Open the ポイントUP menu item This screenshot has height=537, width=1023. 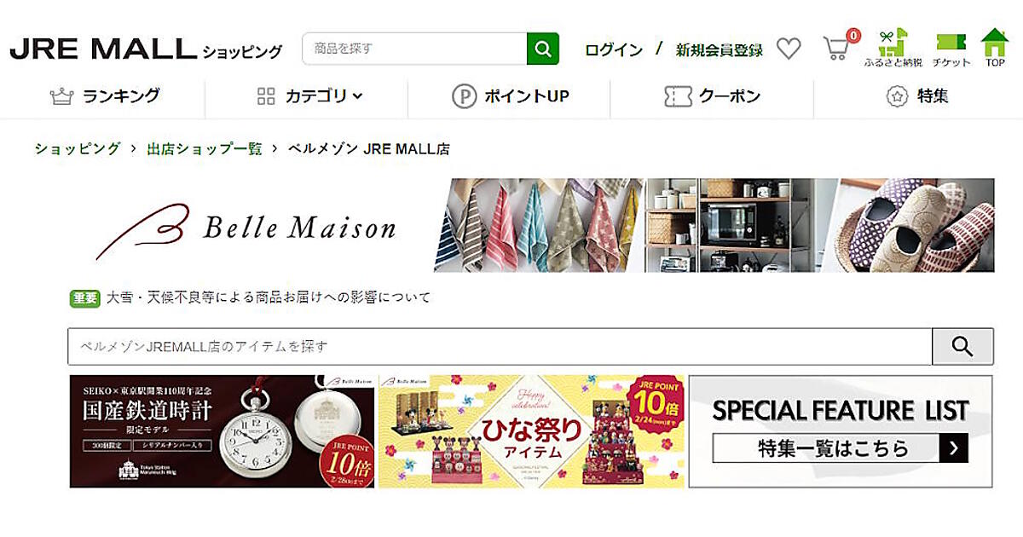(x=510, y=96)
